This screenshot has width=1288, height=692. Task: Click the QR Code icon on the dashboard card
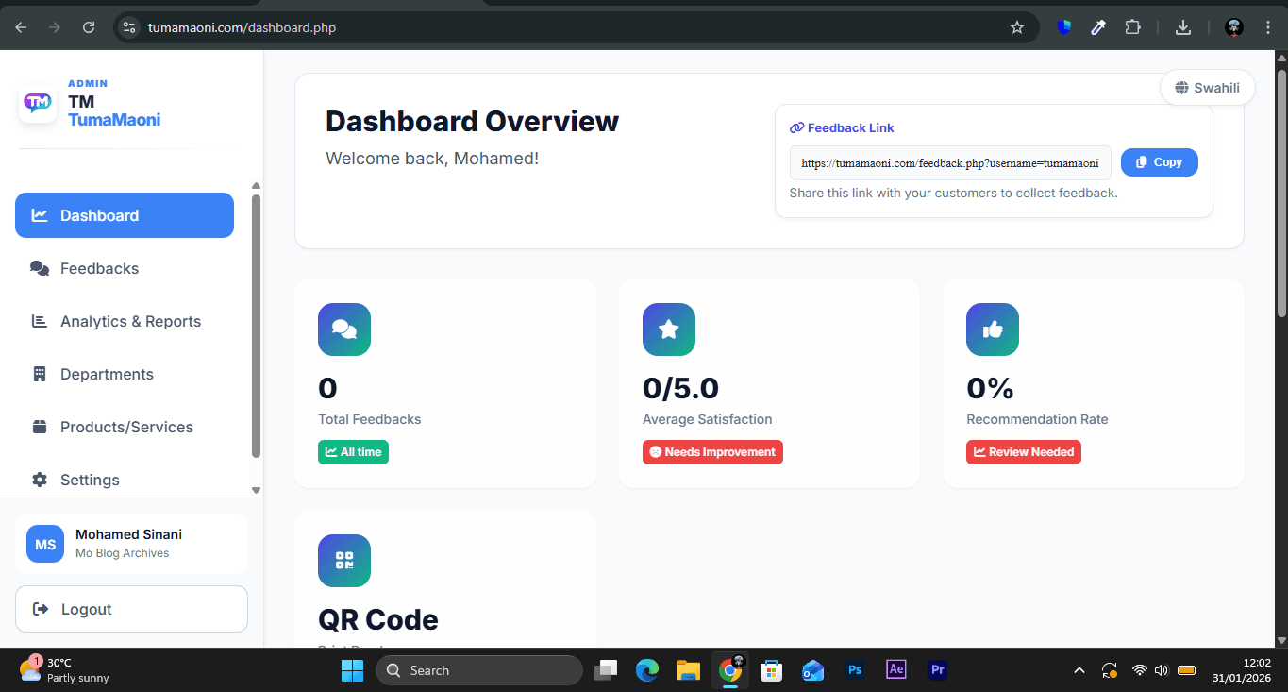coord(343,560)
